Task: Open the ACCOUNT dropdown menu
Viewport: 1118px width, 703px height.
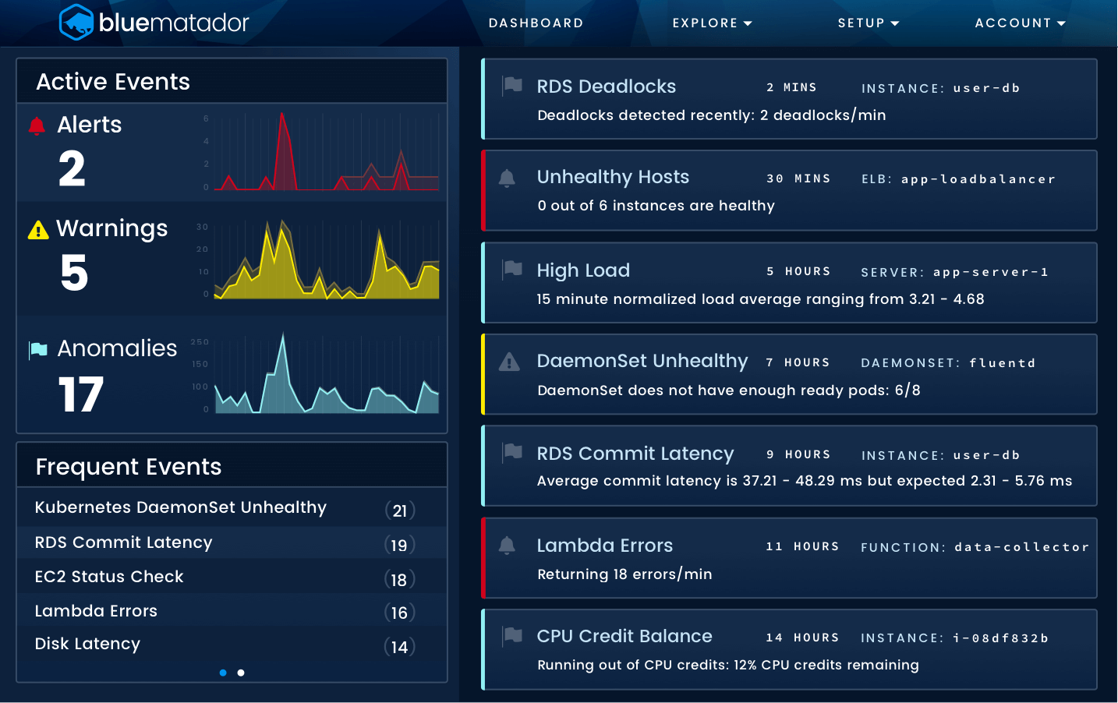Action: [1020, 23]
